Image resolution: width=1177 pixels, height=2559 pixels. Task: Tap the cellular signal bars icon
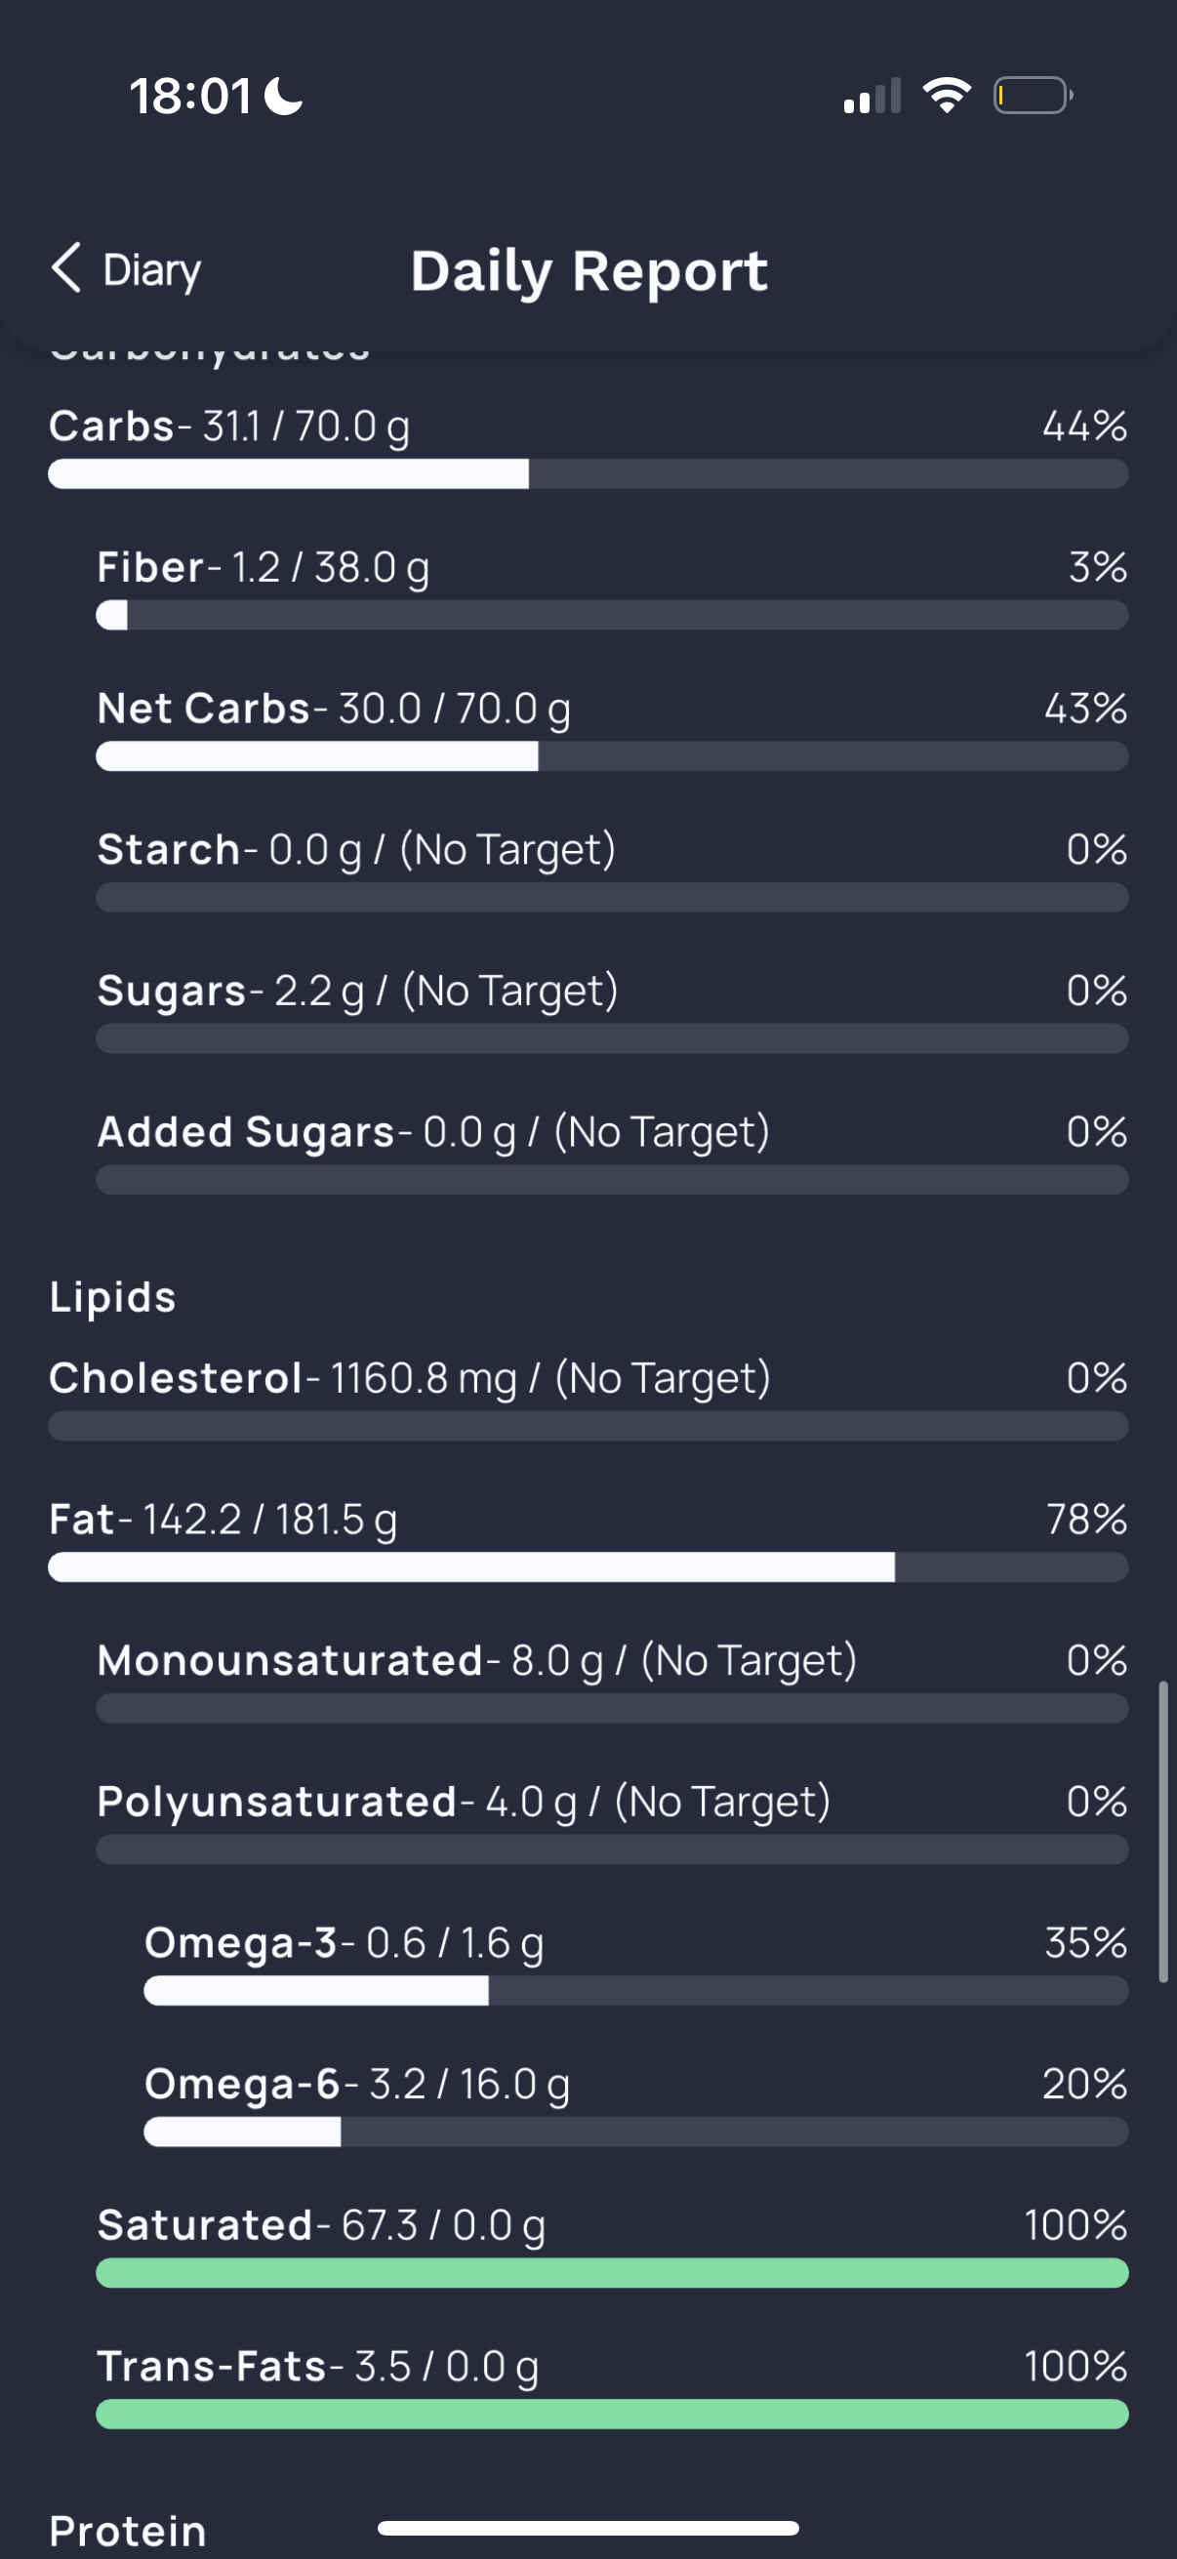point(873,96)
